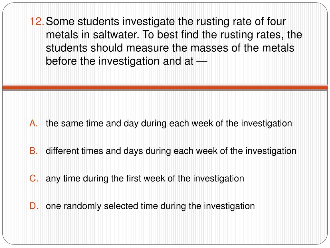The height and width of the screenshot is (248, 330).
Task: Select answer 'any time during the first week'
Action: tap(145, 178)
